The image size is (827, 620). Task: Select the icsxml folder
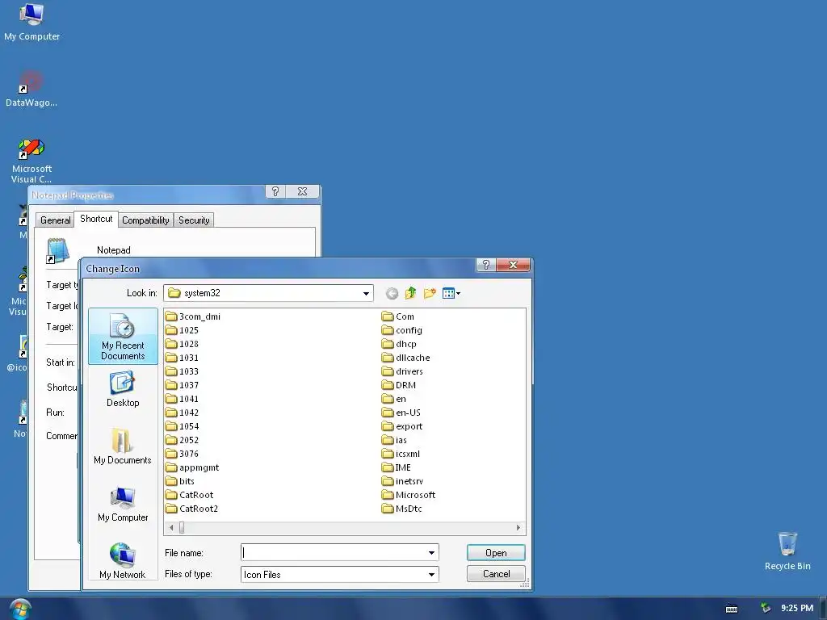401,454
